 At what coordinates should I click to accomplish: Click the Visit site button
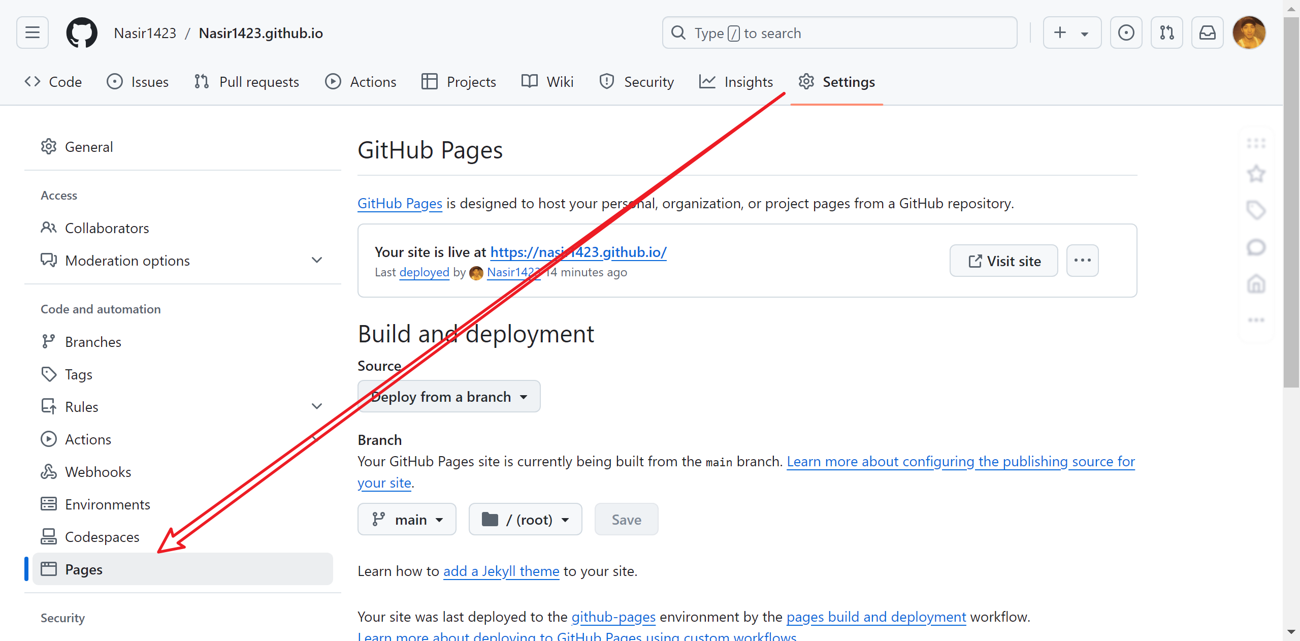pos(1004,261)
